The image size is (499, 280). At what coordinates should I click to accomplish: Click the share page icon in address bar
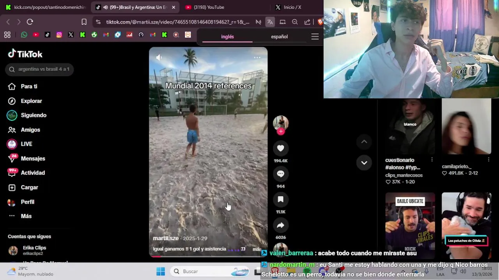308,22
